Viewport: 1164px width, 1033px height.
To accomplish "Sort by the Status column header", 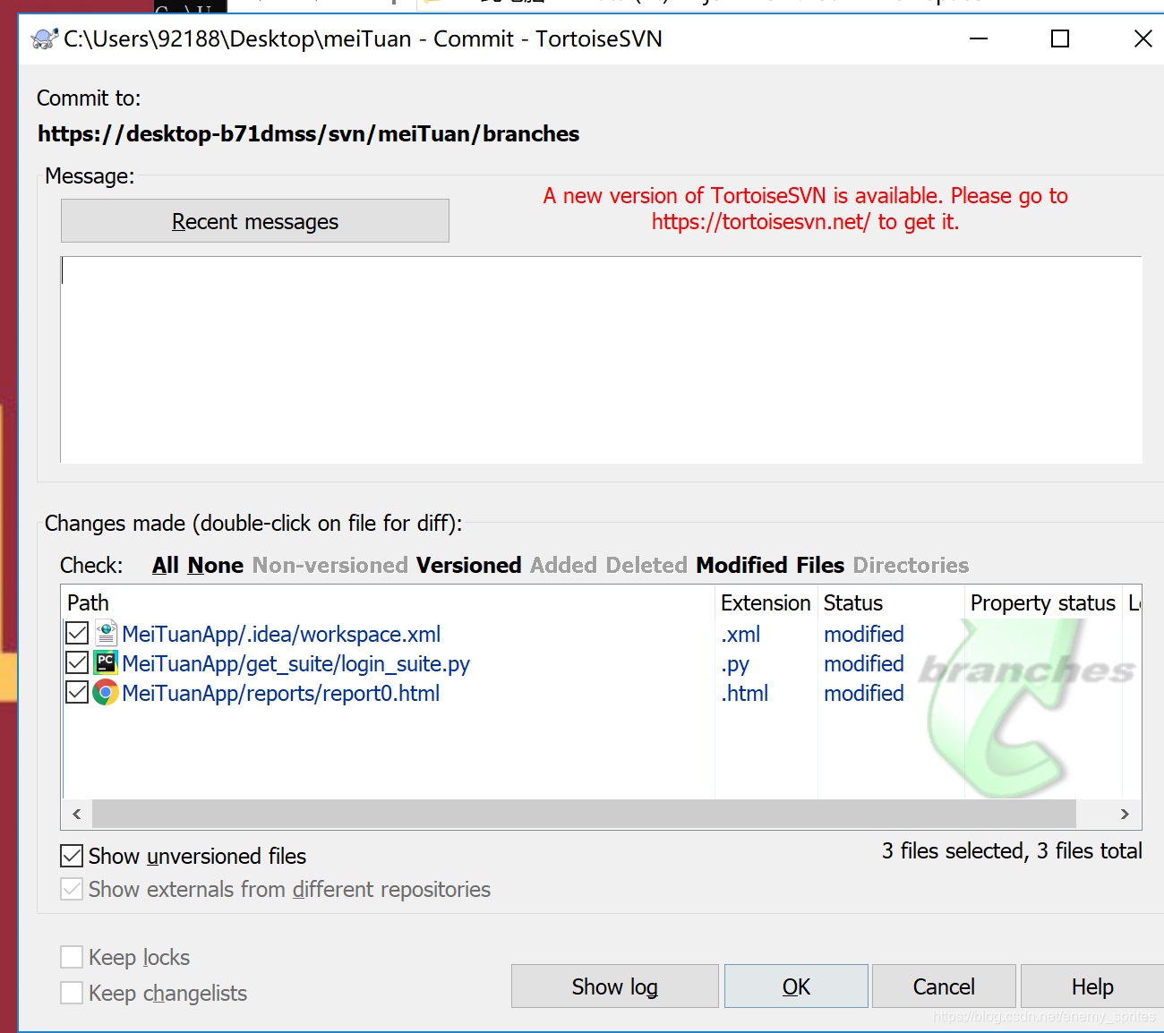I will click(892, 603).
